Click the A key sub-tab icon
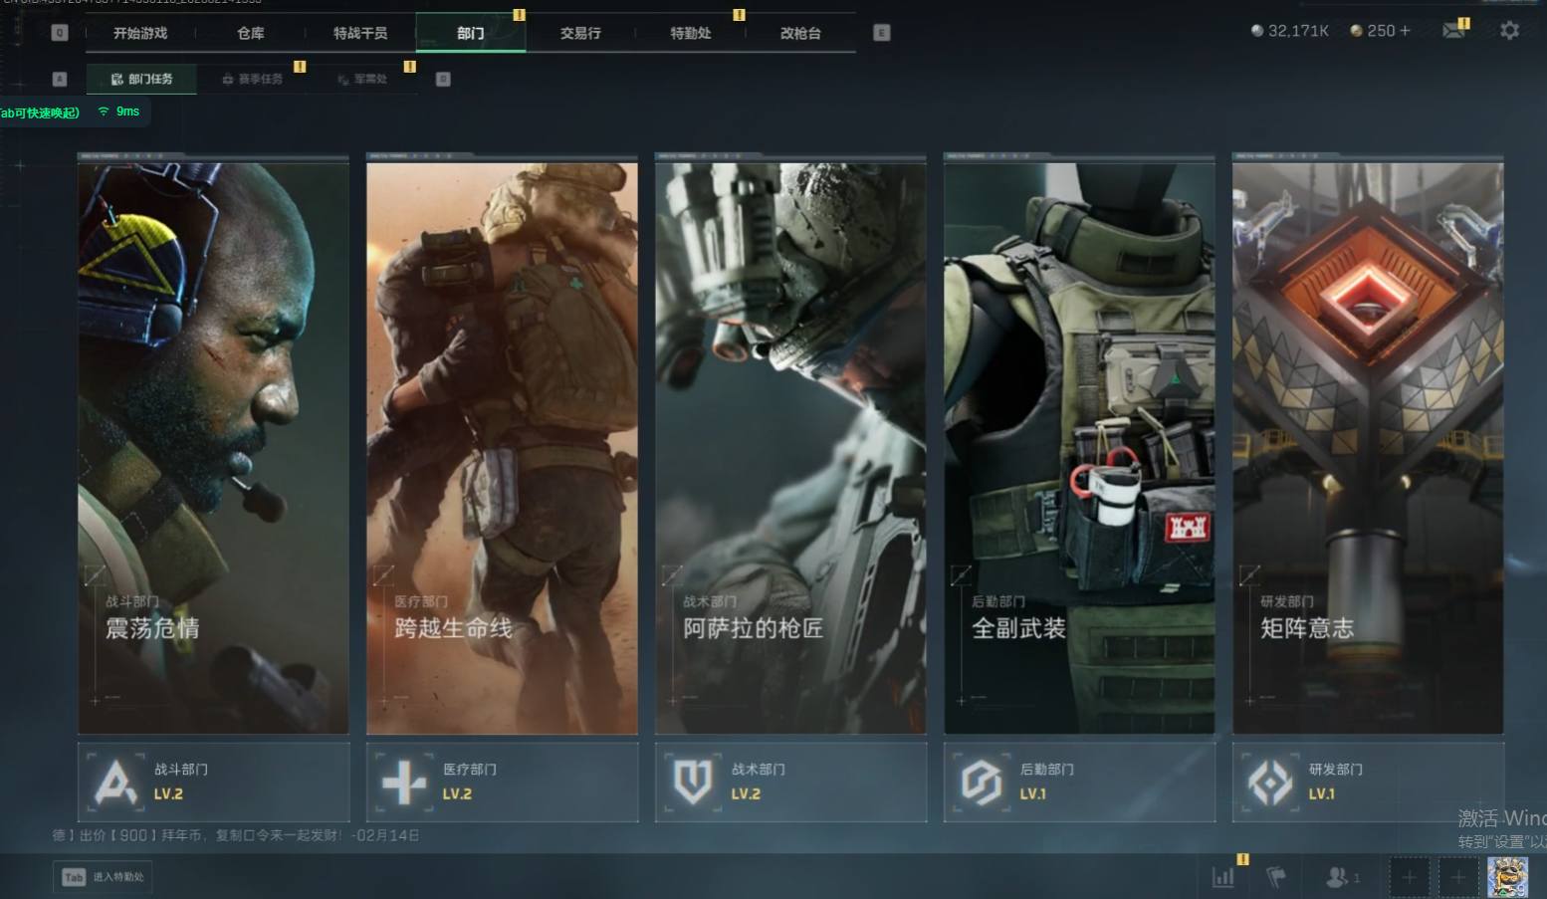The height and width of the screenshot is (899, 1547). tap(60, 79)
